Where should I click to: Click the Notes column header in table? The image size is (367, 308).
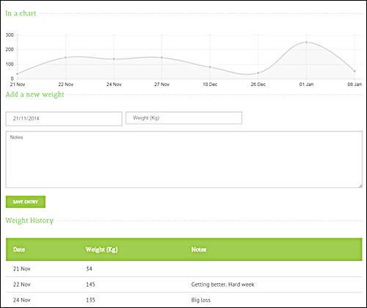(x=199, y=249)
